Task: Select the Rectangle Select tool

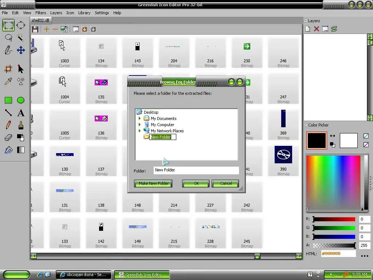Action: pyautogui.click(x=8, y=25)
